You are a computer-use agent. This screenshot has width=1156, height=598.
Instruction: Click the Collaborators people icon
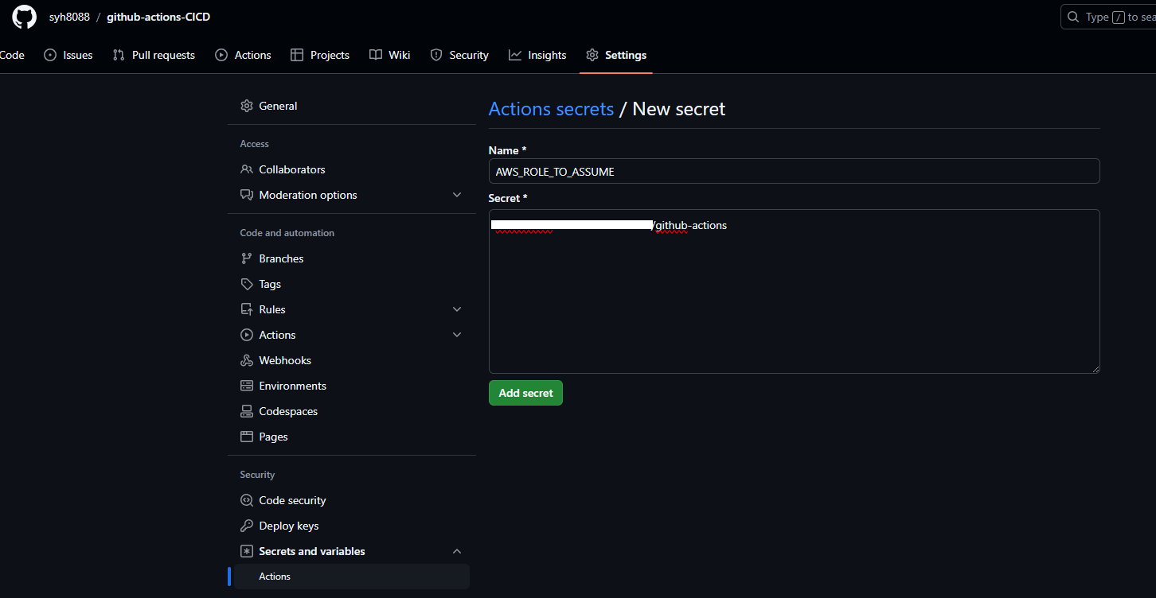(x=247, y=169)
